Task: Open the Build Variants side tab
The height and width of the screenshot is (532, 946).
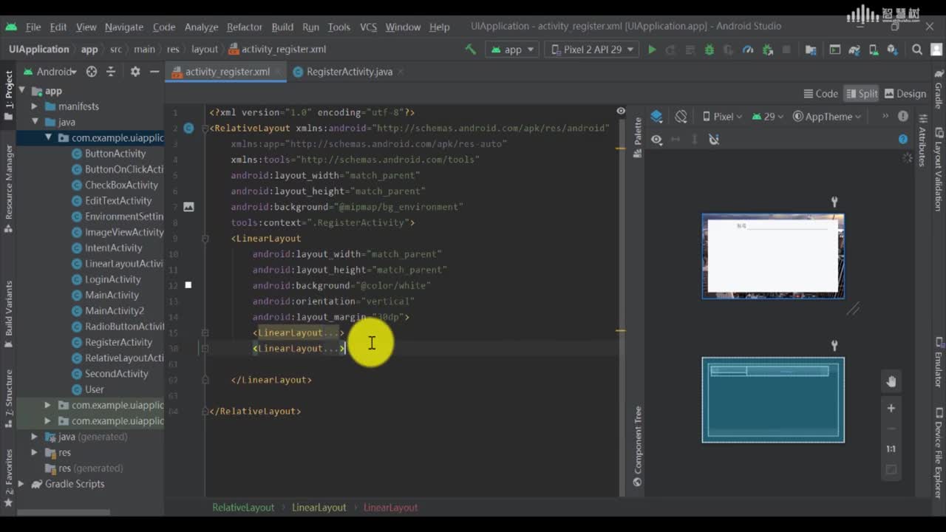Action: (x=9, y=313)
